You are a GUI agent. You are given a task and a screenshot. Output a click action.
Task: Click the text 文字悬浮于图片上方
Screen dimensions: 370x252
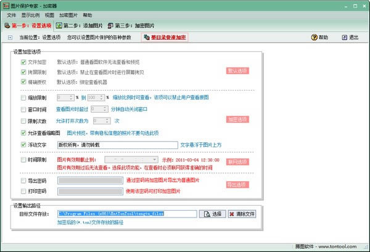point(201,145)
